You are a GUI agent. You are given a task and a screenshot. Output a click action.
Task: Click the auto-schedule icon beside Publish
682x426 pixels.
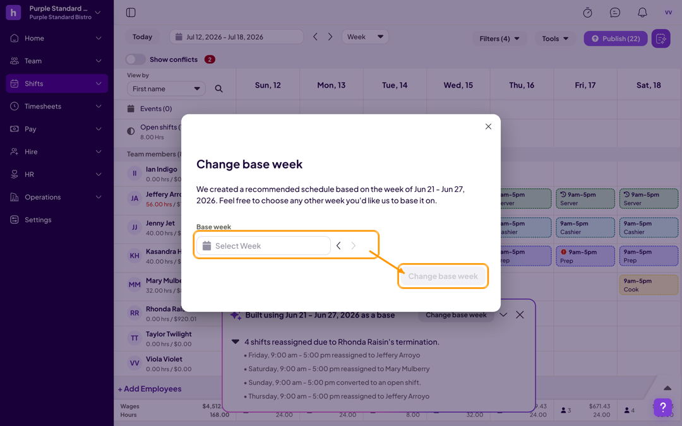661,38
